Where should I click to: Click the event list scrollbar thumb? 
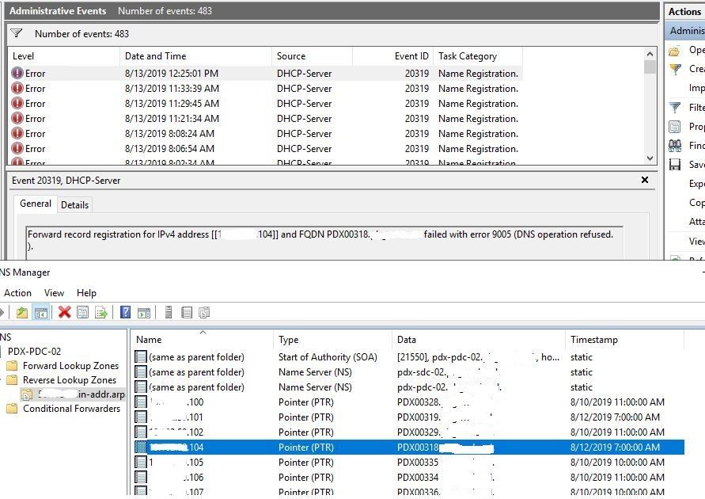click(x=650, y=67)
